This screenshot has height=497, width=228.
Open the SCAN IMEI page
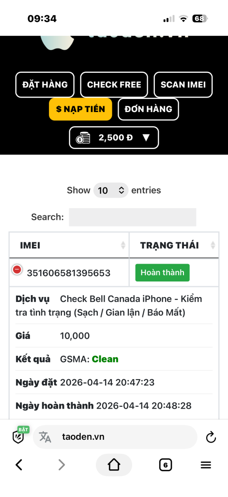pos(183,84)
